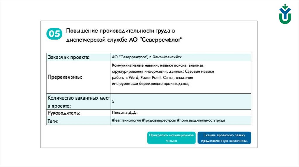Select 'Количество вакантных мест в проекте:' label
The height and width of the screenshot is (167, 299).
(79, 102)
